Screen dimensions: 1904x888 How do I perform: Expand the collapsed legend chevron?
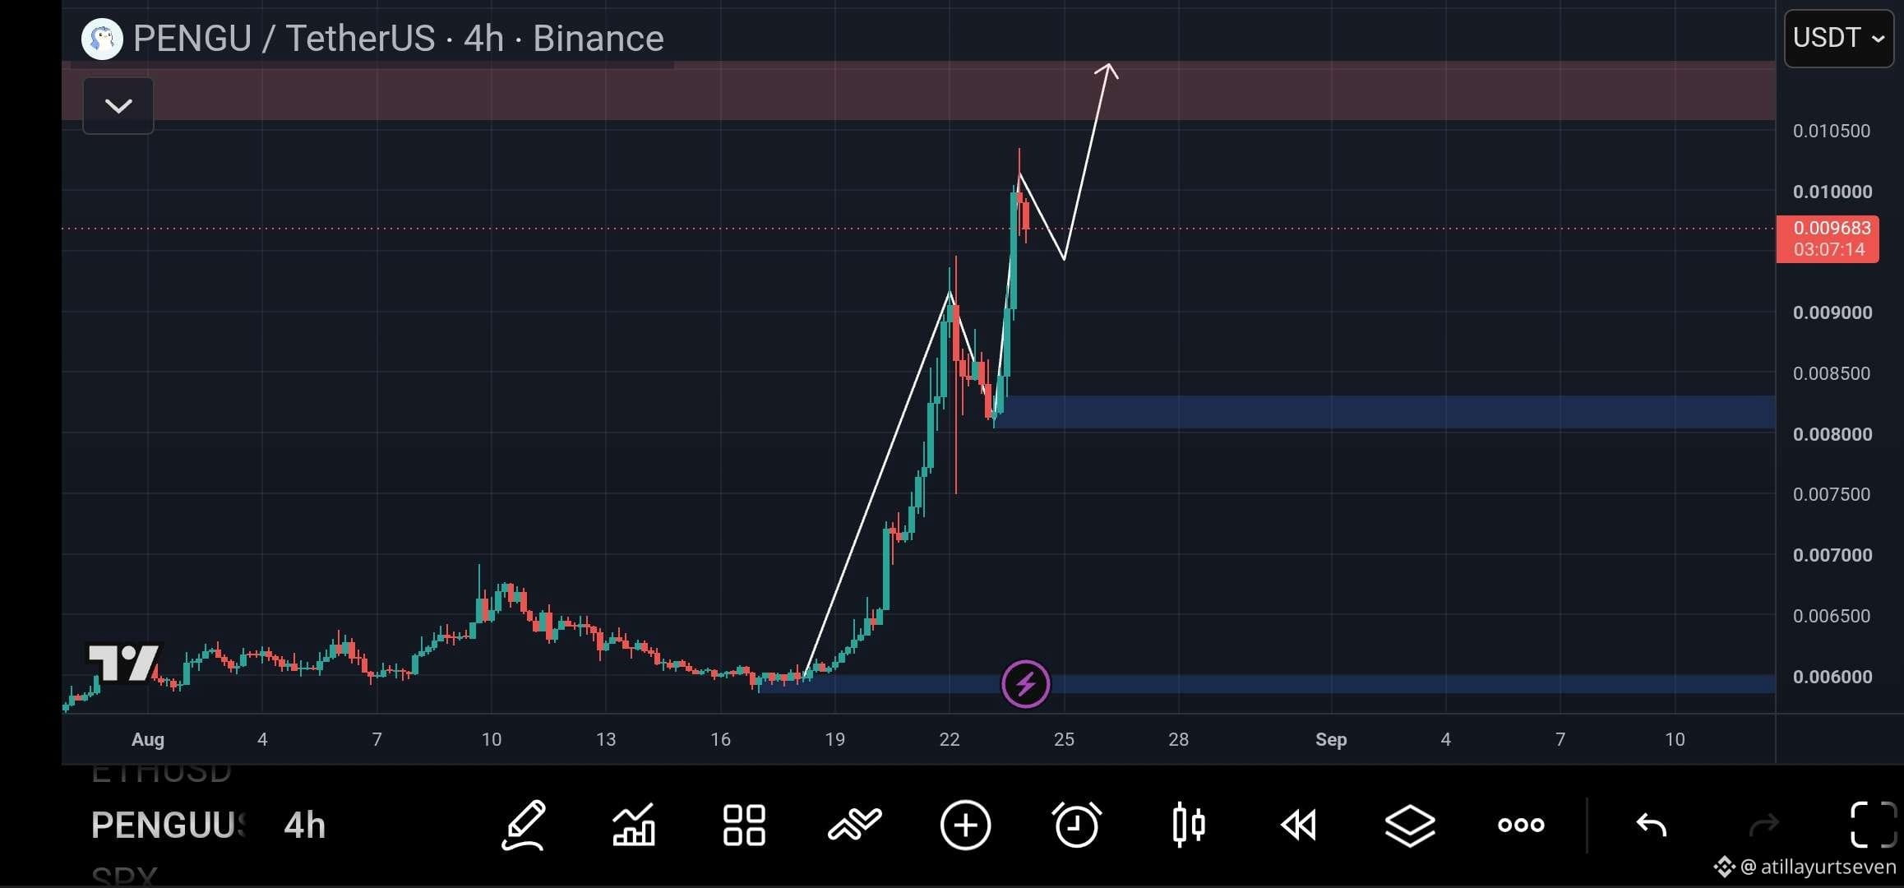point(118,105)
